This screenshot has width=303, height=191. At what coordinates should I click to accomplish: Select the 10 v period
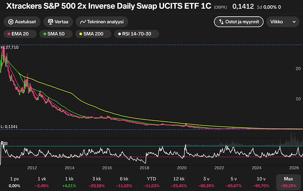(261, 182)
